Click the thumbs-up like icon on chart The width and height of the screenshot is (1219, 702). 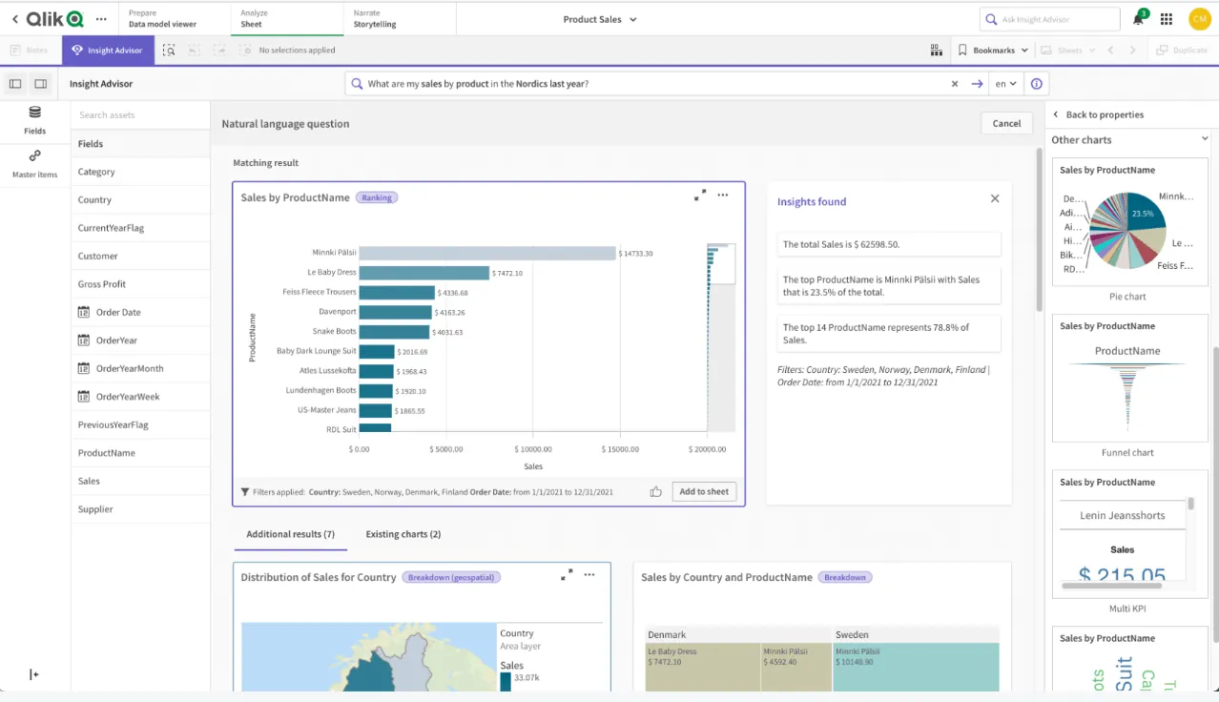tap(656, 492)
